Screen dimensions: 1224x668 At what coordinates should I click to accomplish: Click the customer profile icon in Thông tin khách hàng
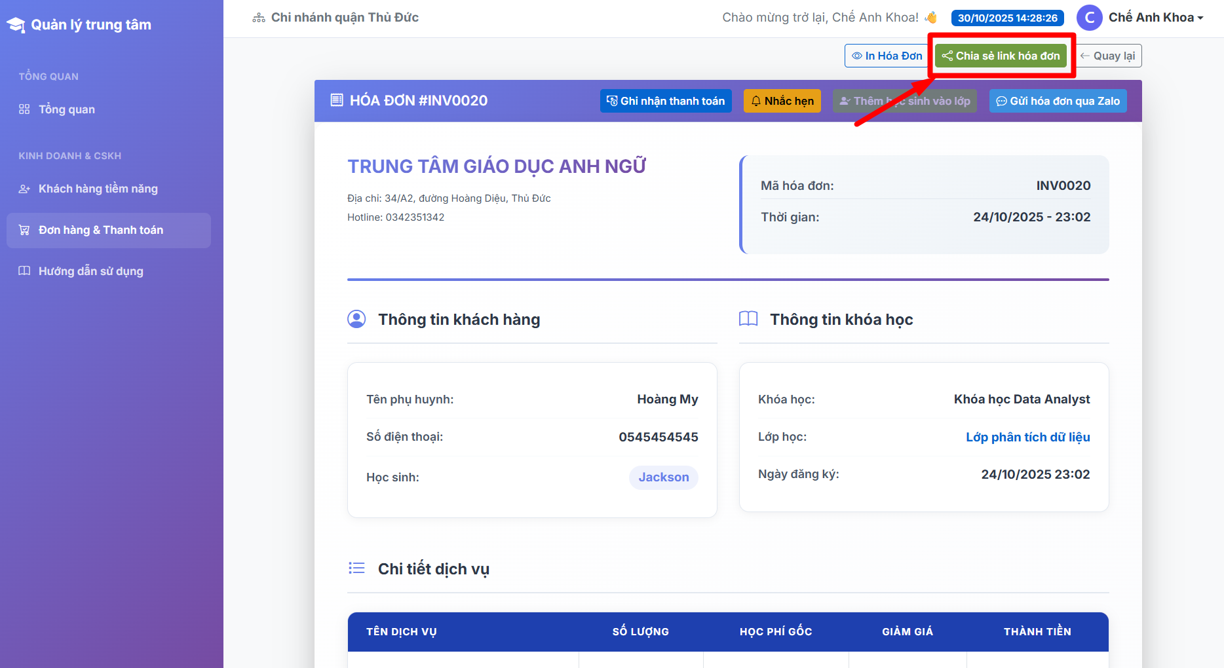coord(356,319)
